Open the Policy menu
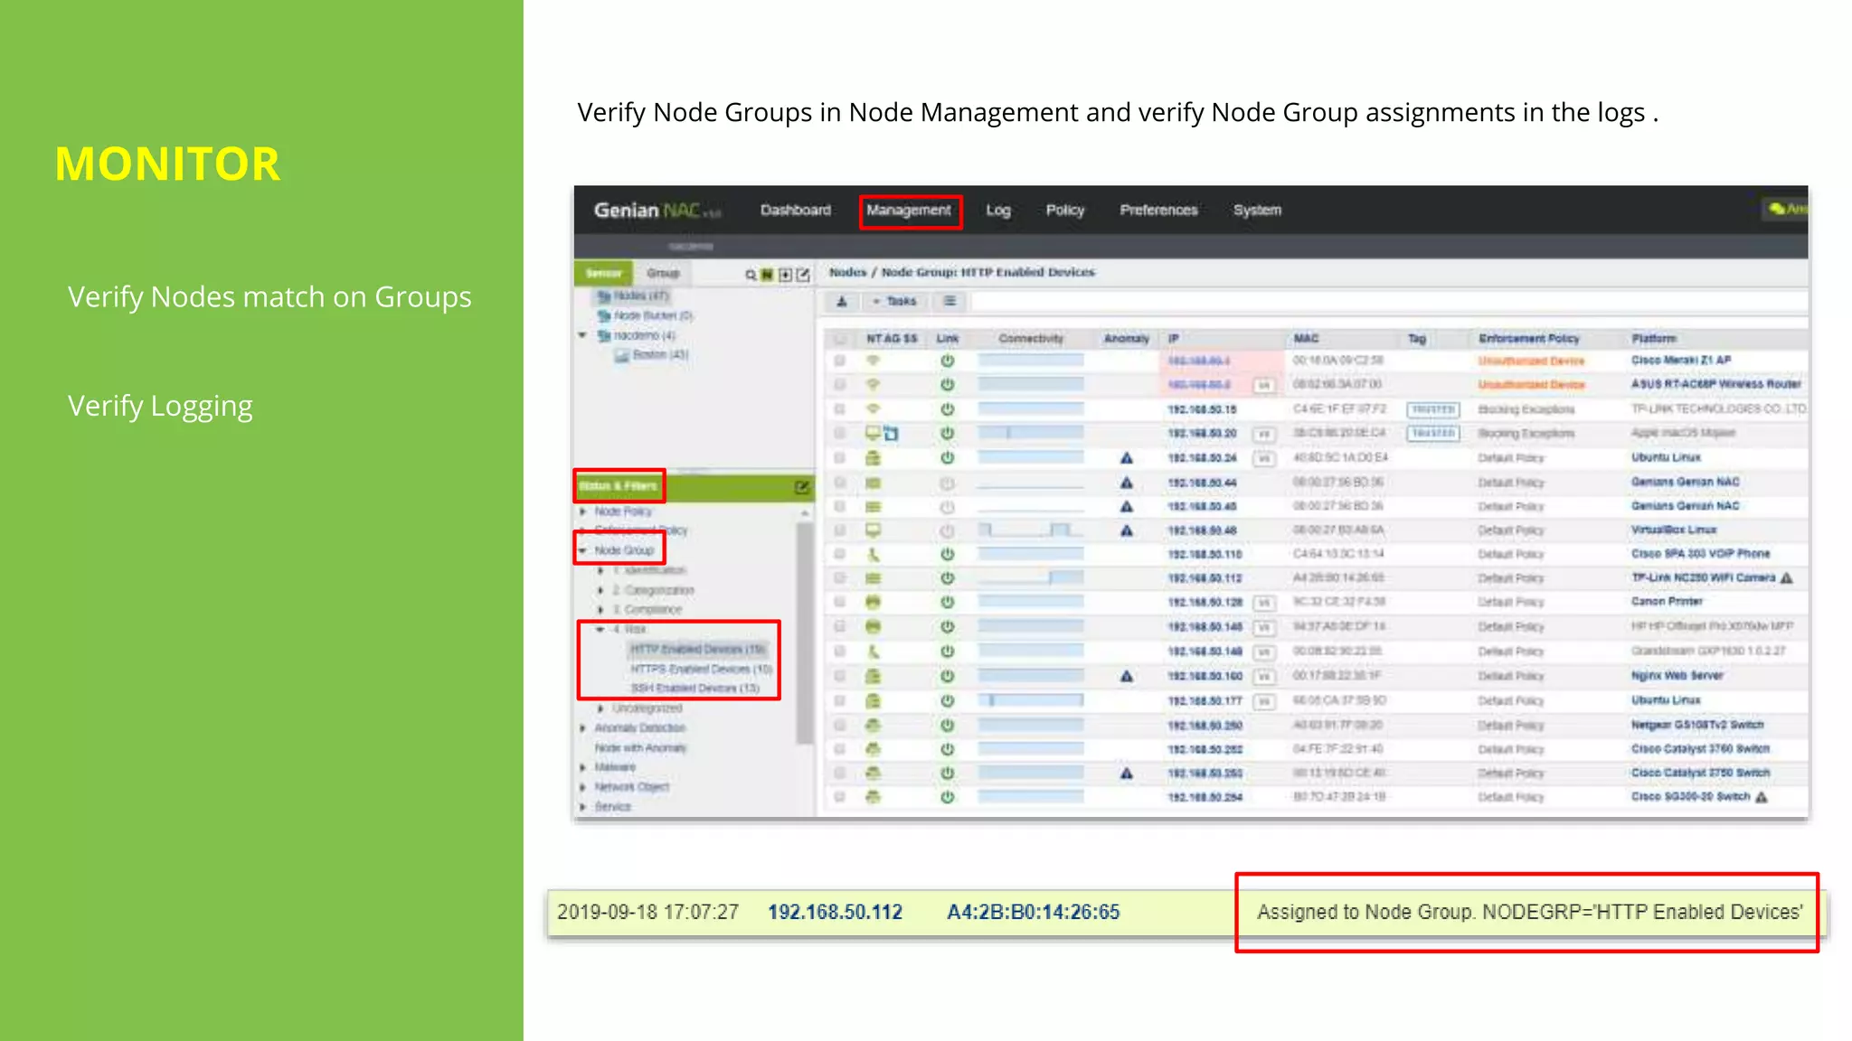This screenshot has height=1041, width=1852. tap(1064, 211)
